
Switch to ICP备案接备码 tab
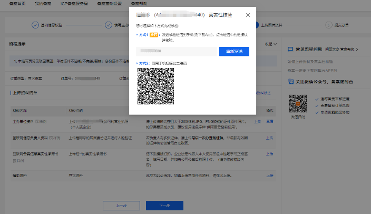click(74, 4)
